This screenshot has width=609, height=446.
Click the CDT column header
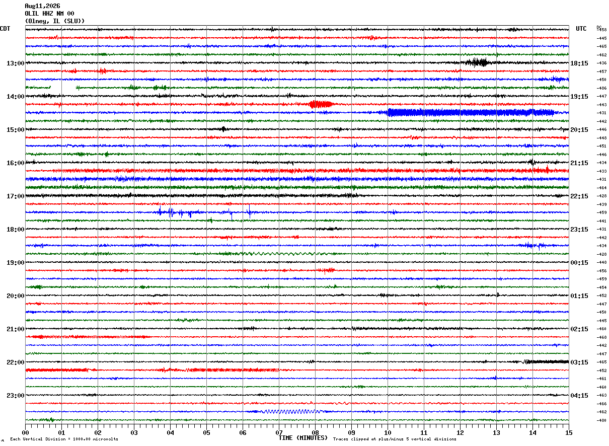[5, 29]
